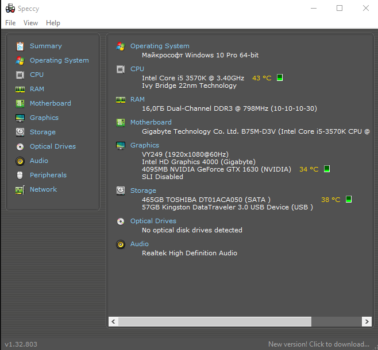
Task: Click the Peripherals mouse icon in sidebar
Action: click(20, 175)
